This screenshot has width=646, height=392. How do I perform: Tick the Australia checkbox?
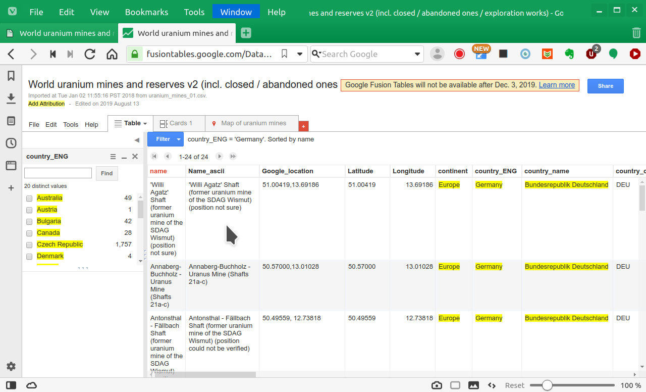coord(29,199)
